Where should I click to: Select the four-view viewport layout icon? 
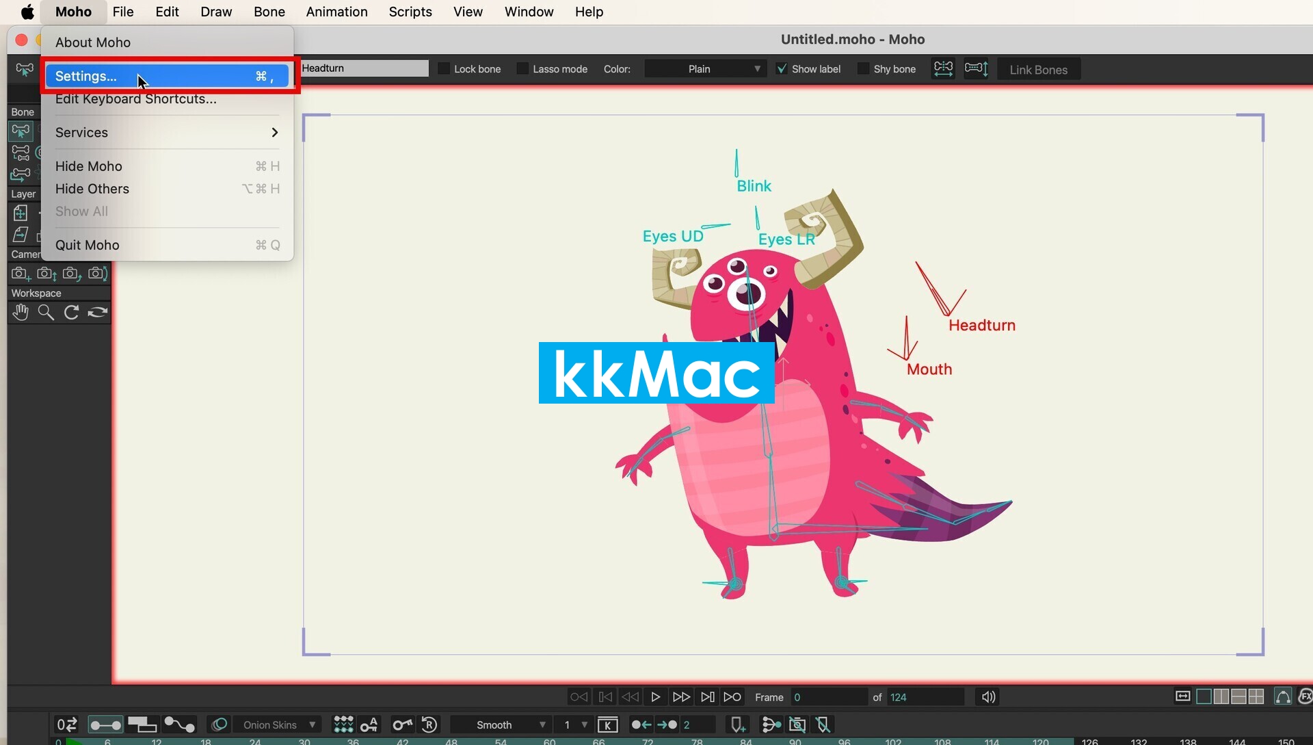click(x=1256, y=697)
